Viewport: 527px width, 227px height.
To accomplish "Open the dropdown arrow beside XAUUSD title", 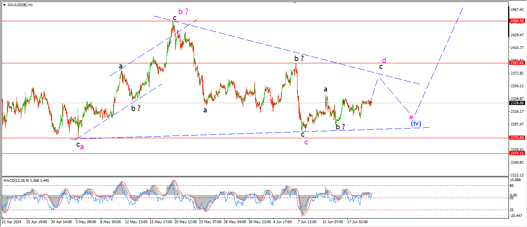I will pyautogui.click(x=4, y=5).
